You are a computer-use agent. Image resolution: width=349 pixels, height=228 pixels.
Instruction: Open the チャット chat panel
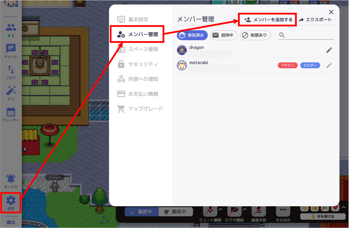coord(11,51)
